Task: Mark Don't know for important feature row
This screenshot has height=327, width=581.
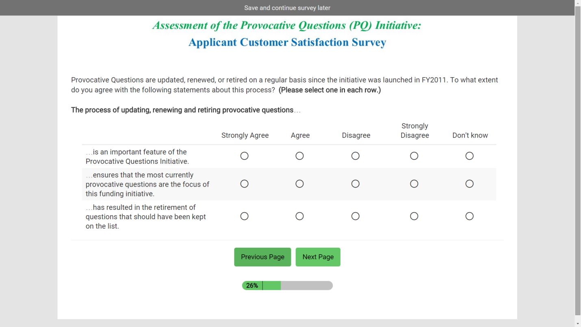Action: (469, 156)
